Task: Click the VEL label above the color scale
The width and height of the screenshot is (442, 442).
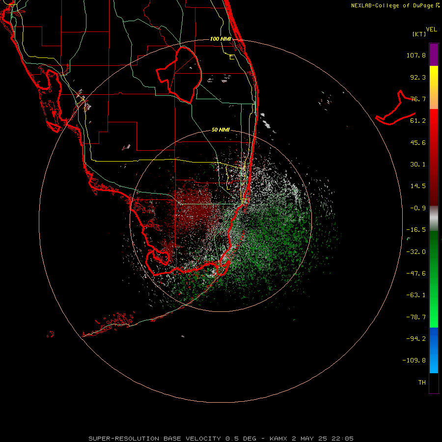Action: click(431, 29)
